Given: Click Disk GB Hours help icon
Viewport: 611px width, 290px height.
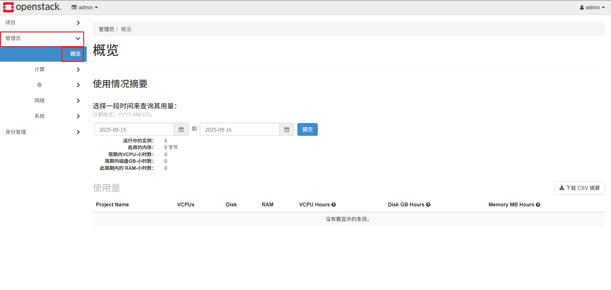Looking at the screenshot, I should (428, 205).
